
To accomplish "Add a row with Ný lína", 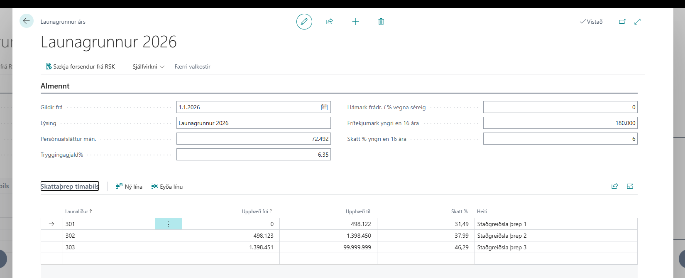I will coord(129,187).
